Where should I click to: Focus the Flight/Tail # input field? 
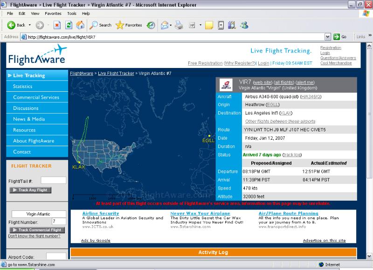(53, 180)
